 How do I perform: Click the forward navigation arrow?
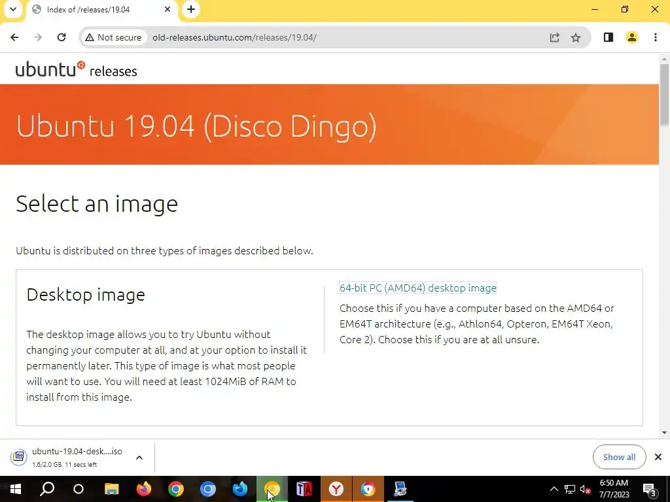[38, 37]
